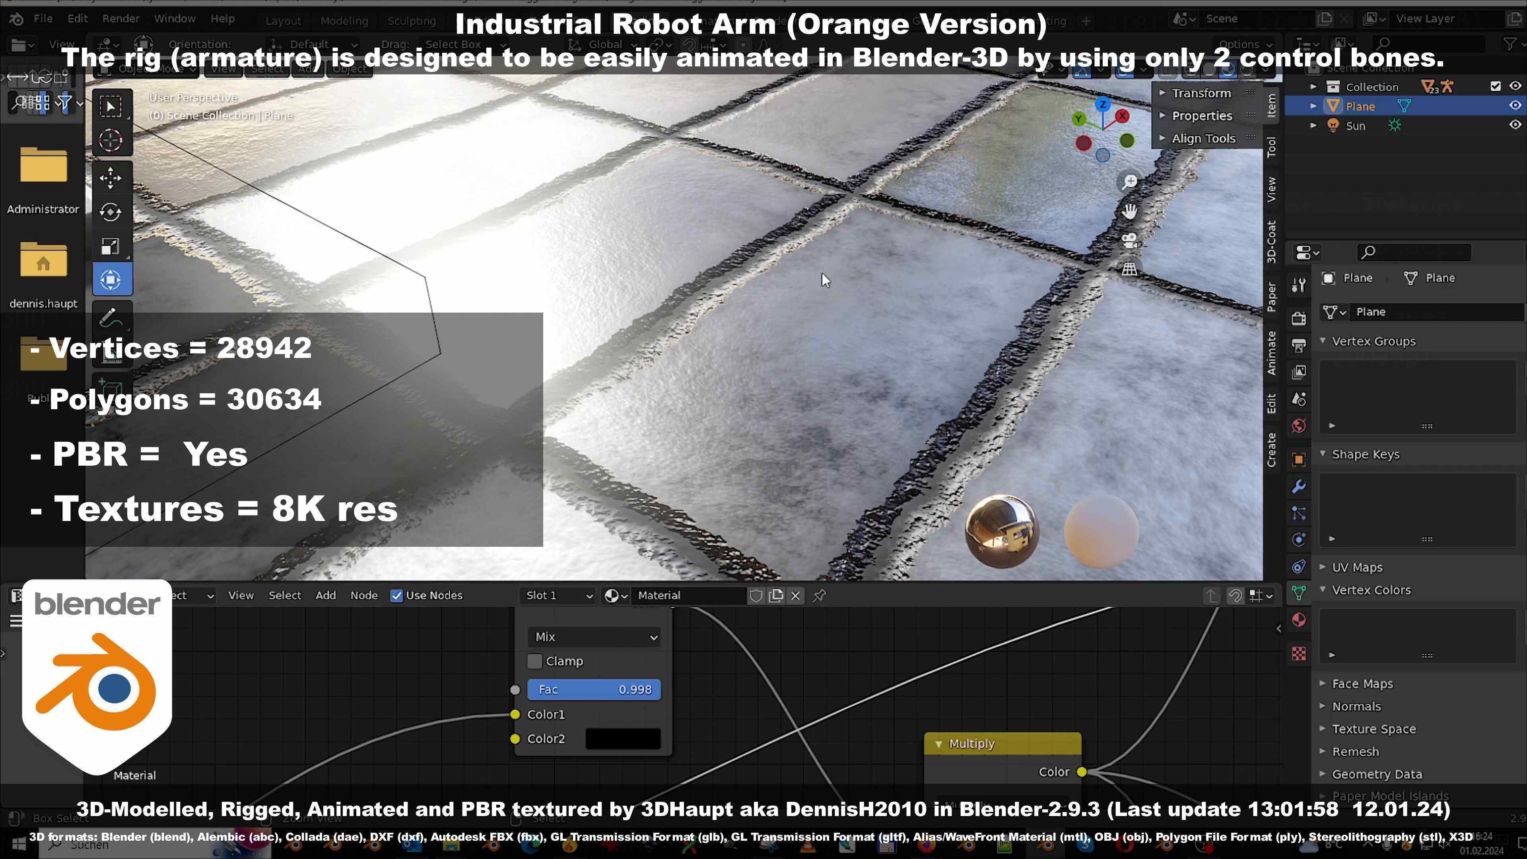Switch to the 3D-Coat sidebar tab
The height and width of the screenshot is (859, 1527).
pos(1272,242)
